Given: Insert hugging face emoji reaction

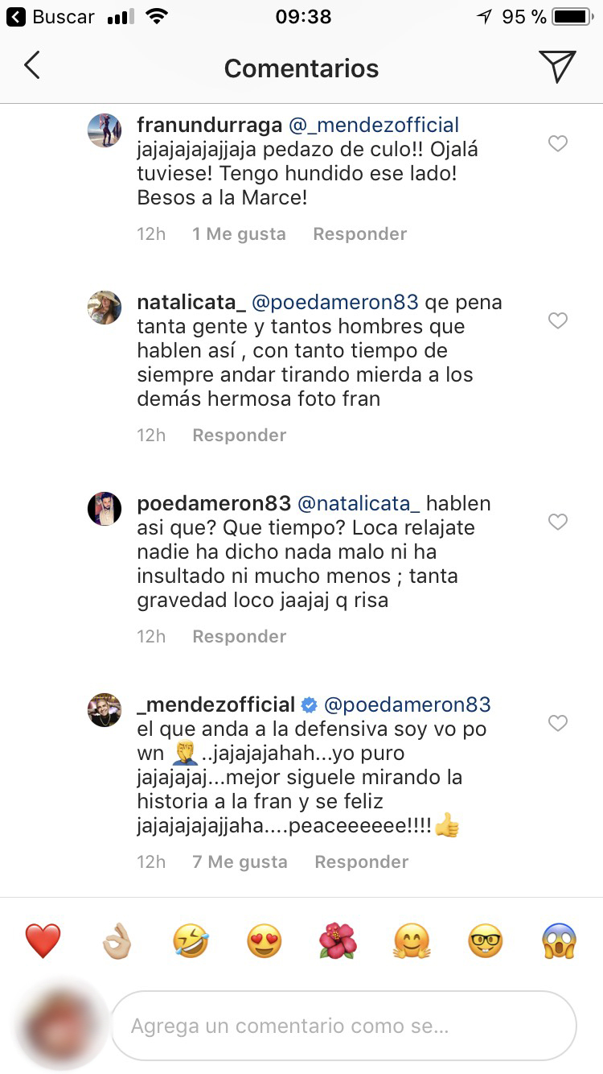Looking at the screenshot, I should tap(412, 940).
